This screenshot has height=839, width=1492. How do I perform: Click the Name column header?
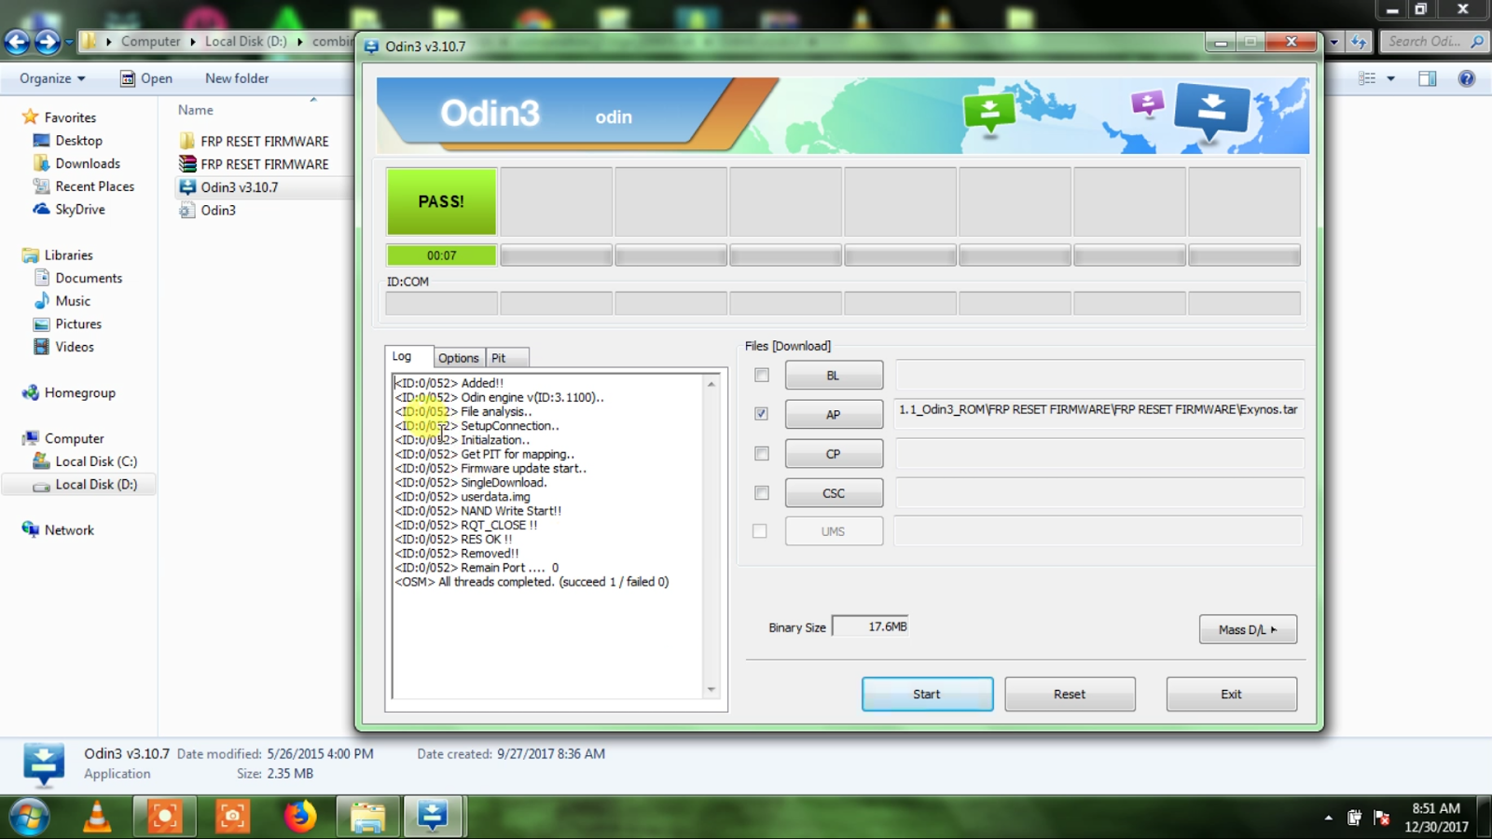coord(196,110)
